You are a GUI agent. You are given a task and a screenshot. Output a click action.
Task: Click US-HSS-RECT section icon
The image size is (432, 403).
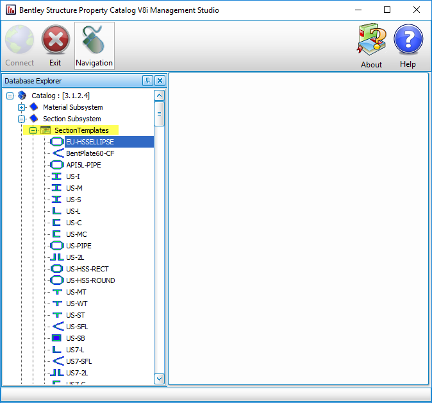(57, 269)
